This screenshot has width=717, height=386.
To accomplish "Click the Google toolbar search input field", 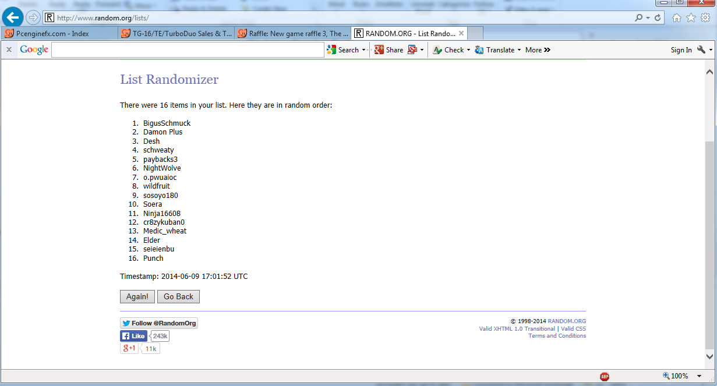I will pos(188,50).
